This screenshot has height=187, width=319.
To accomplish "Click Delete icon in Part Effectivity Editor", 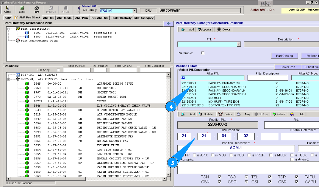I will (219, 29).
